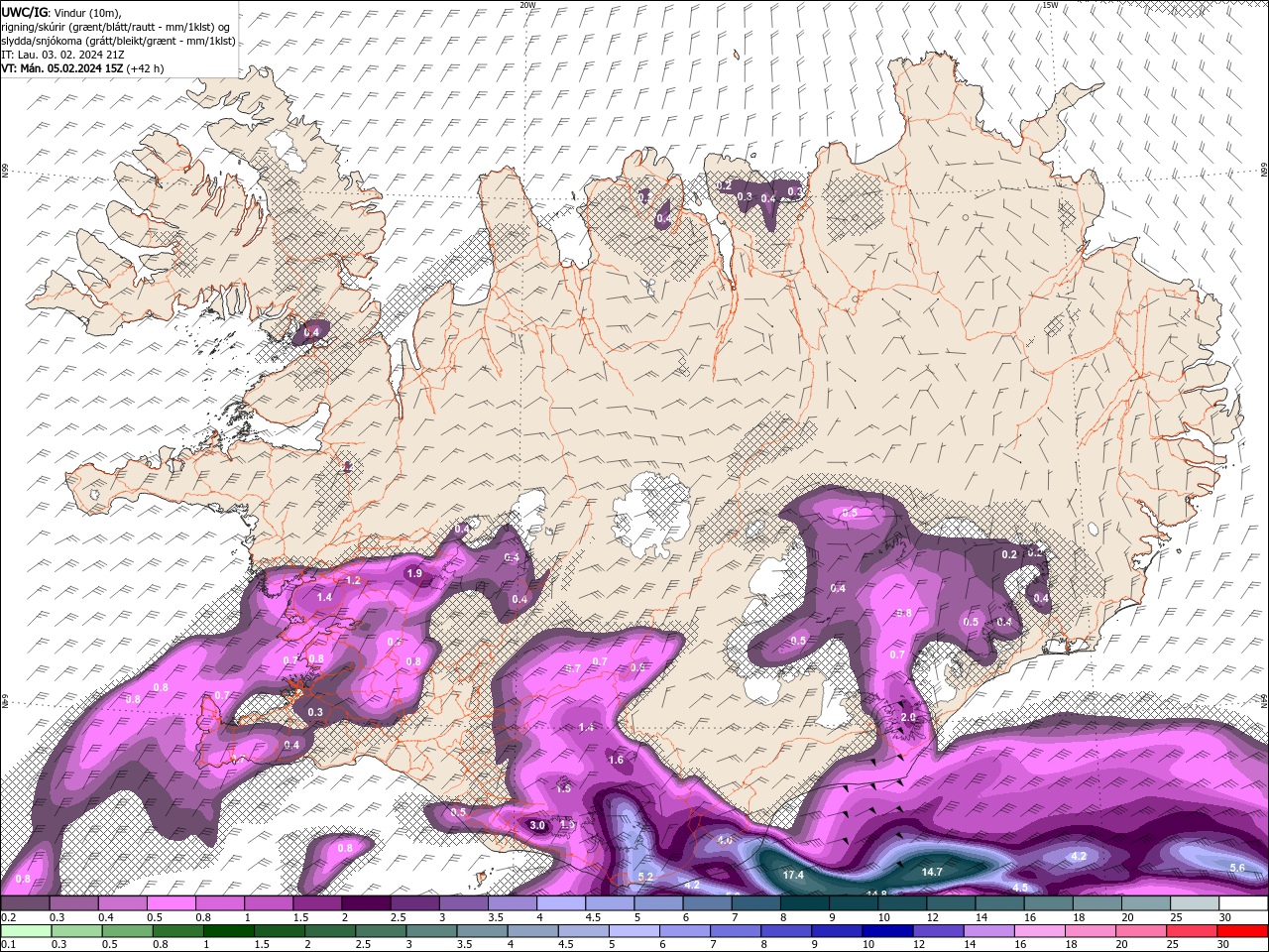This screenshot has height=952, width=1269.
Task: Select the darkest green rain swatch labelled 1
Action: [x=227, y=931]
